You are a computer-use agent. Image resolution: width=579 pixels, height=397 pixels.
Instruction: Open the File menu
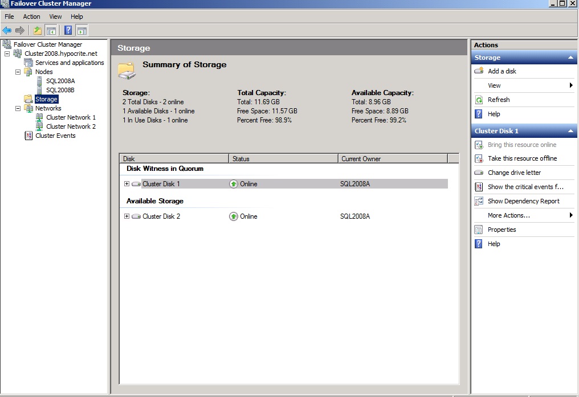click(9, 17)
